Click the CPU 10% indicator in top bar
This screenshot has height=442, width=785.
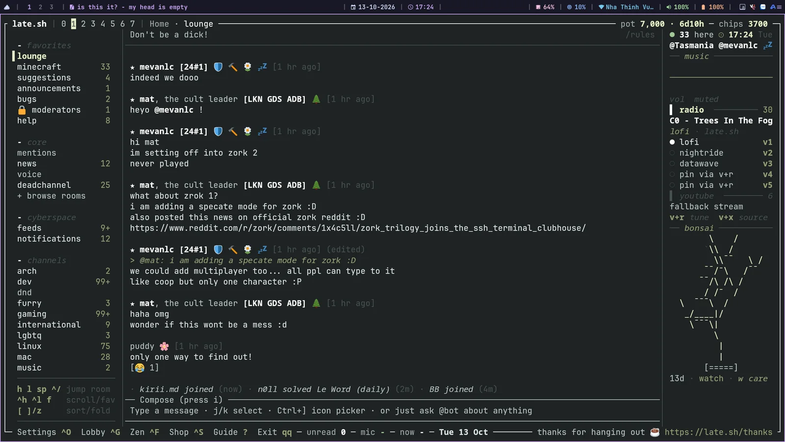pyautogui.click(x=576, y=7)
